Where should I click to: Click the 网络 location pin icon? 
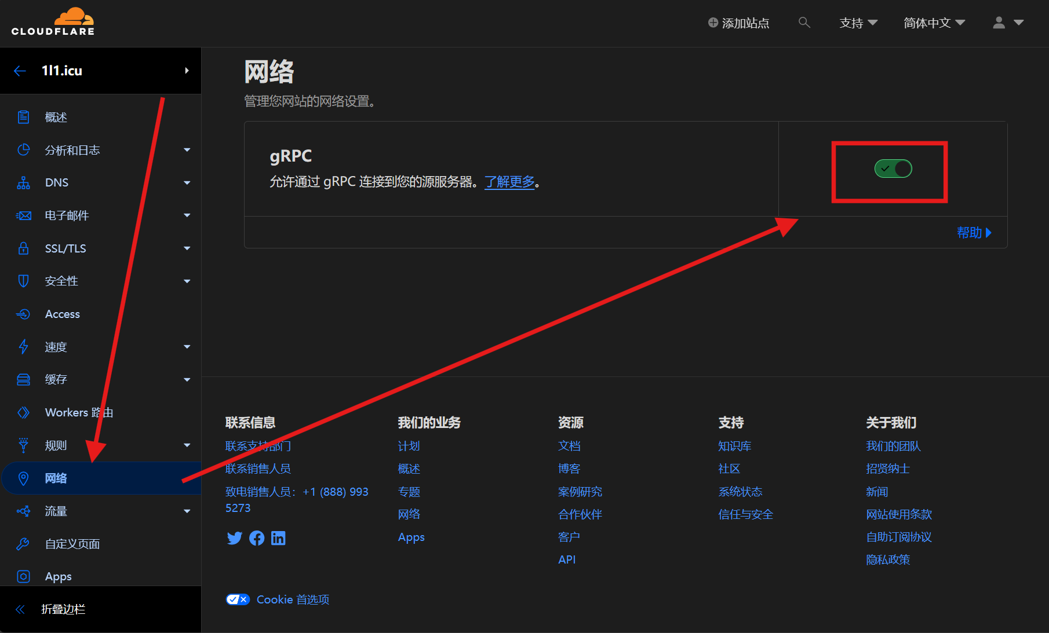coord(23,478)
